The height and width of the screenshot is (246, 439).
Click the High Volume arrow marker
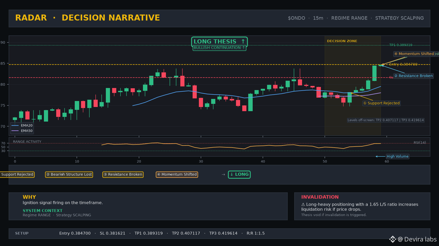[x=380, y=156]
